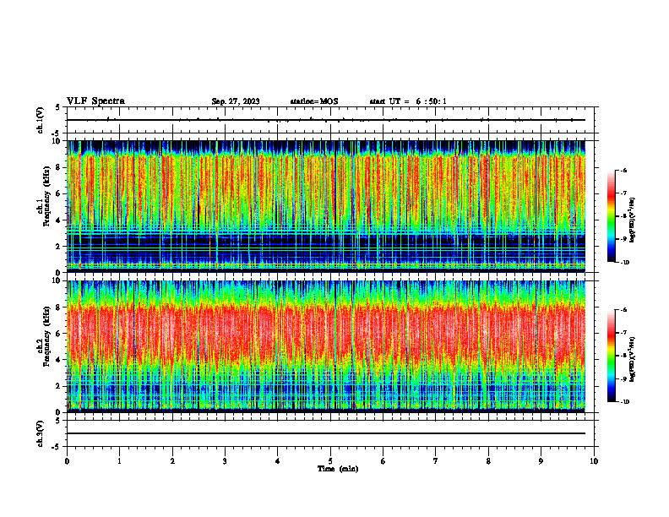Click the '-10' label on ch.1 color bar
Screen dimensions: 669x517
tap(624, 263)
